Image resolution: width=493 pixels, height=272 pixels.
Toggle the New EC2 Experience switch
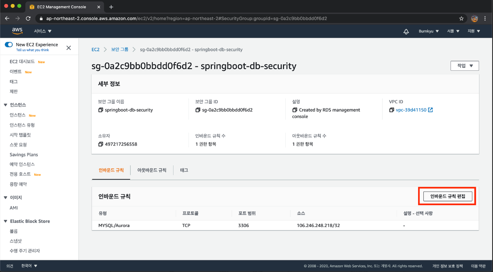pyautogui.click(x=9, y=45)
